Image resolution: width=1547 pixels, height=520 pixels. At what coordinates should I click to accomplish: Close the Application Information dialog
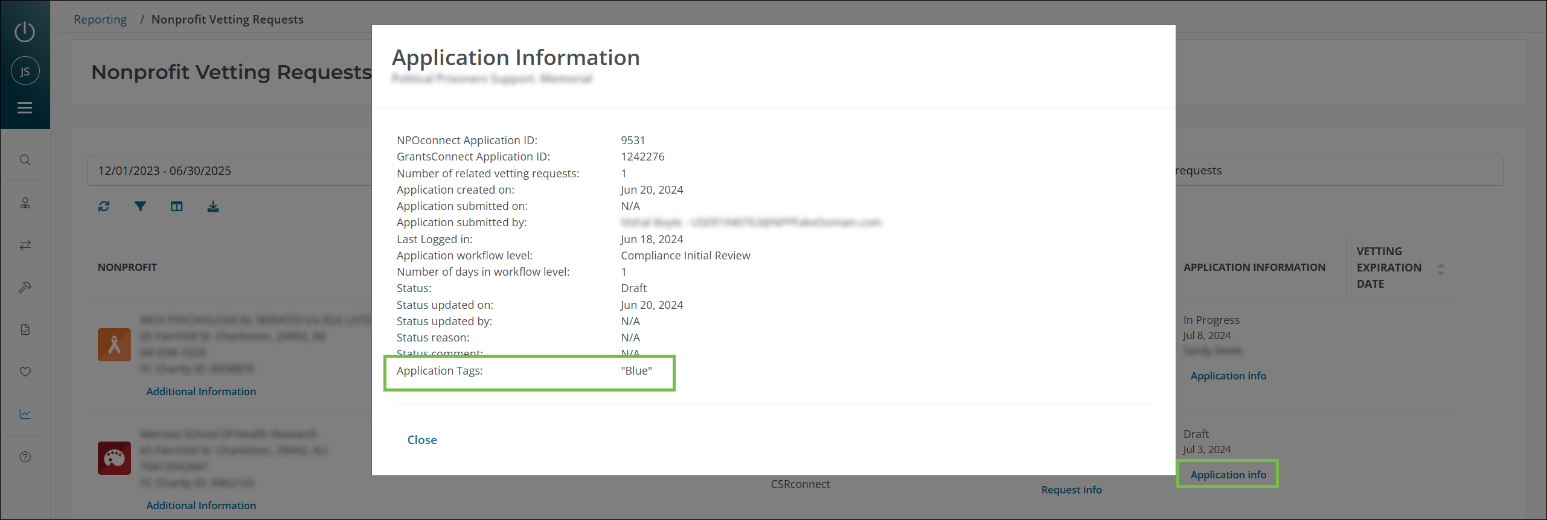coord(421,440)
